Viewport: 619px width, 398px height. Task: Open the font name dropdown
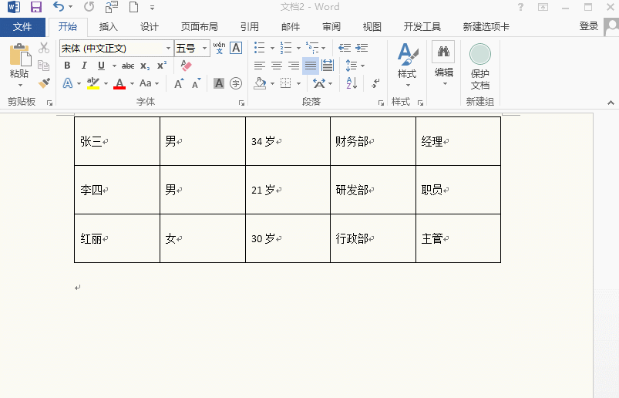169,48
